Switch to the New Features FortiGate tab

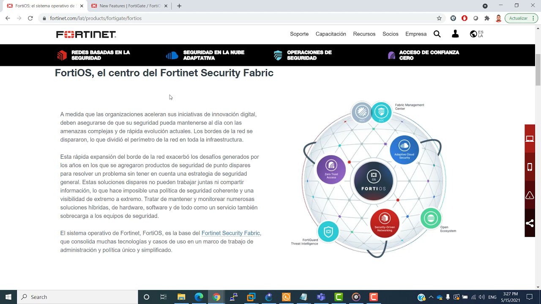(130, 6)
